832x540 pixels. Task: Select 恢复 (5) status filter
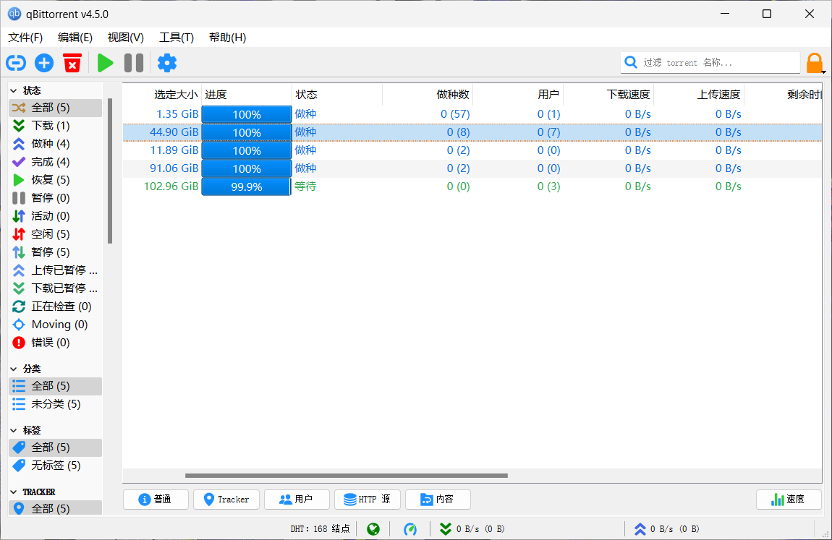(x=55, y=180)
